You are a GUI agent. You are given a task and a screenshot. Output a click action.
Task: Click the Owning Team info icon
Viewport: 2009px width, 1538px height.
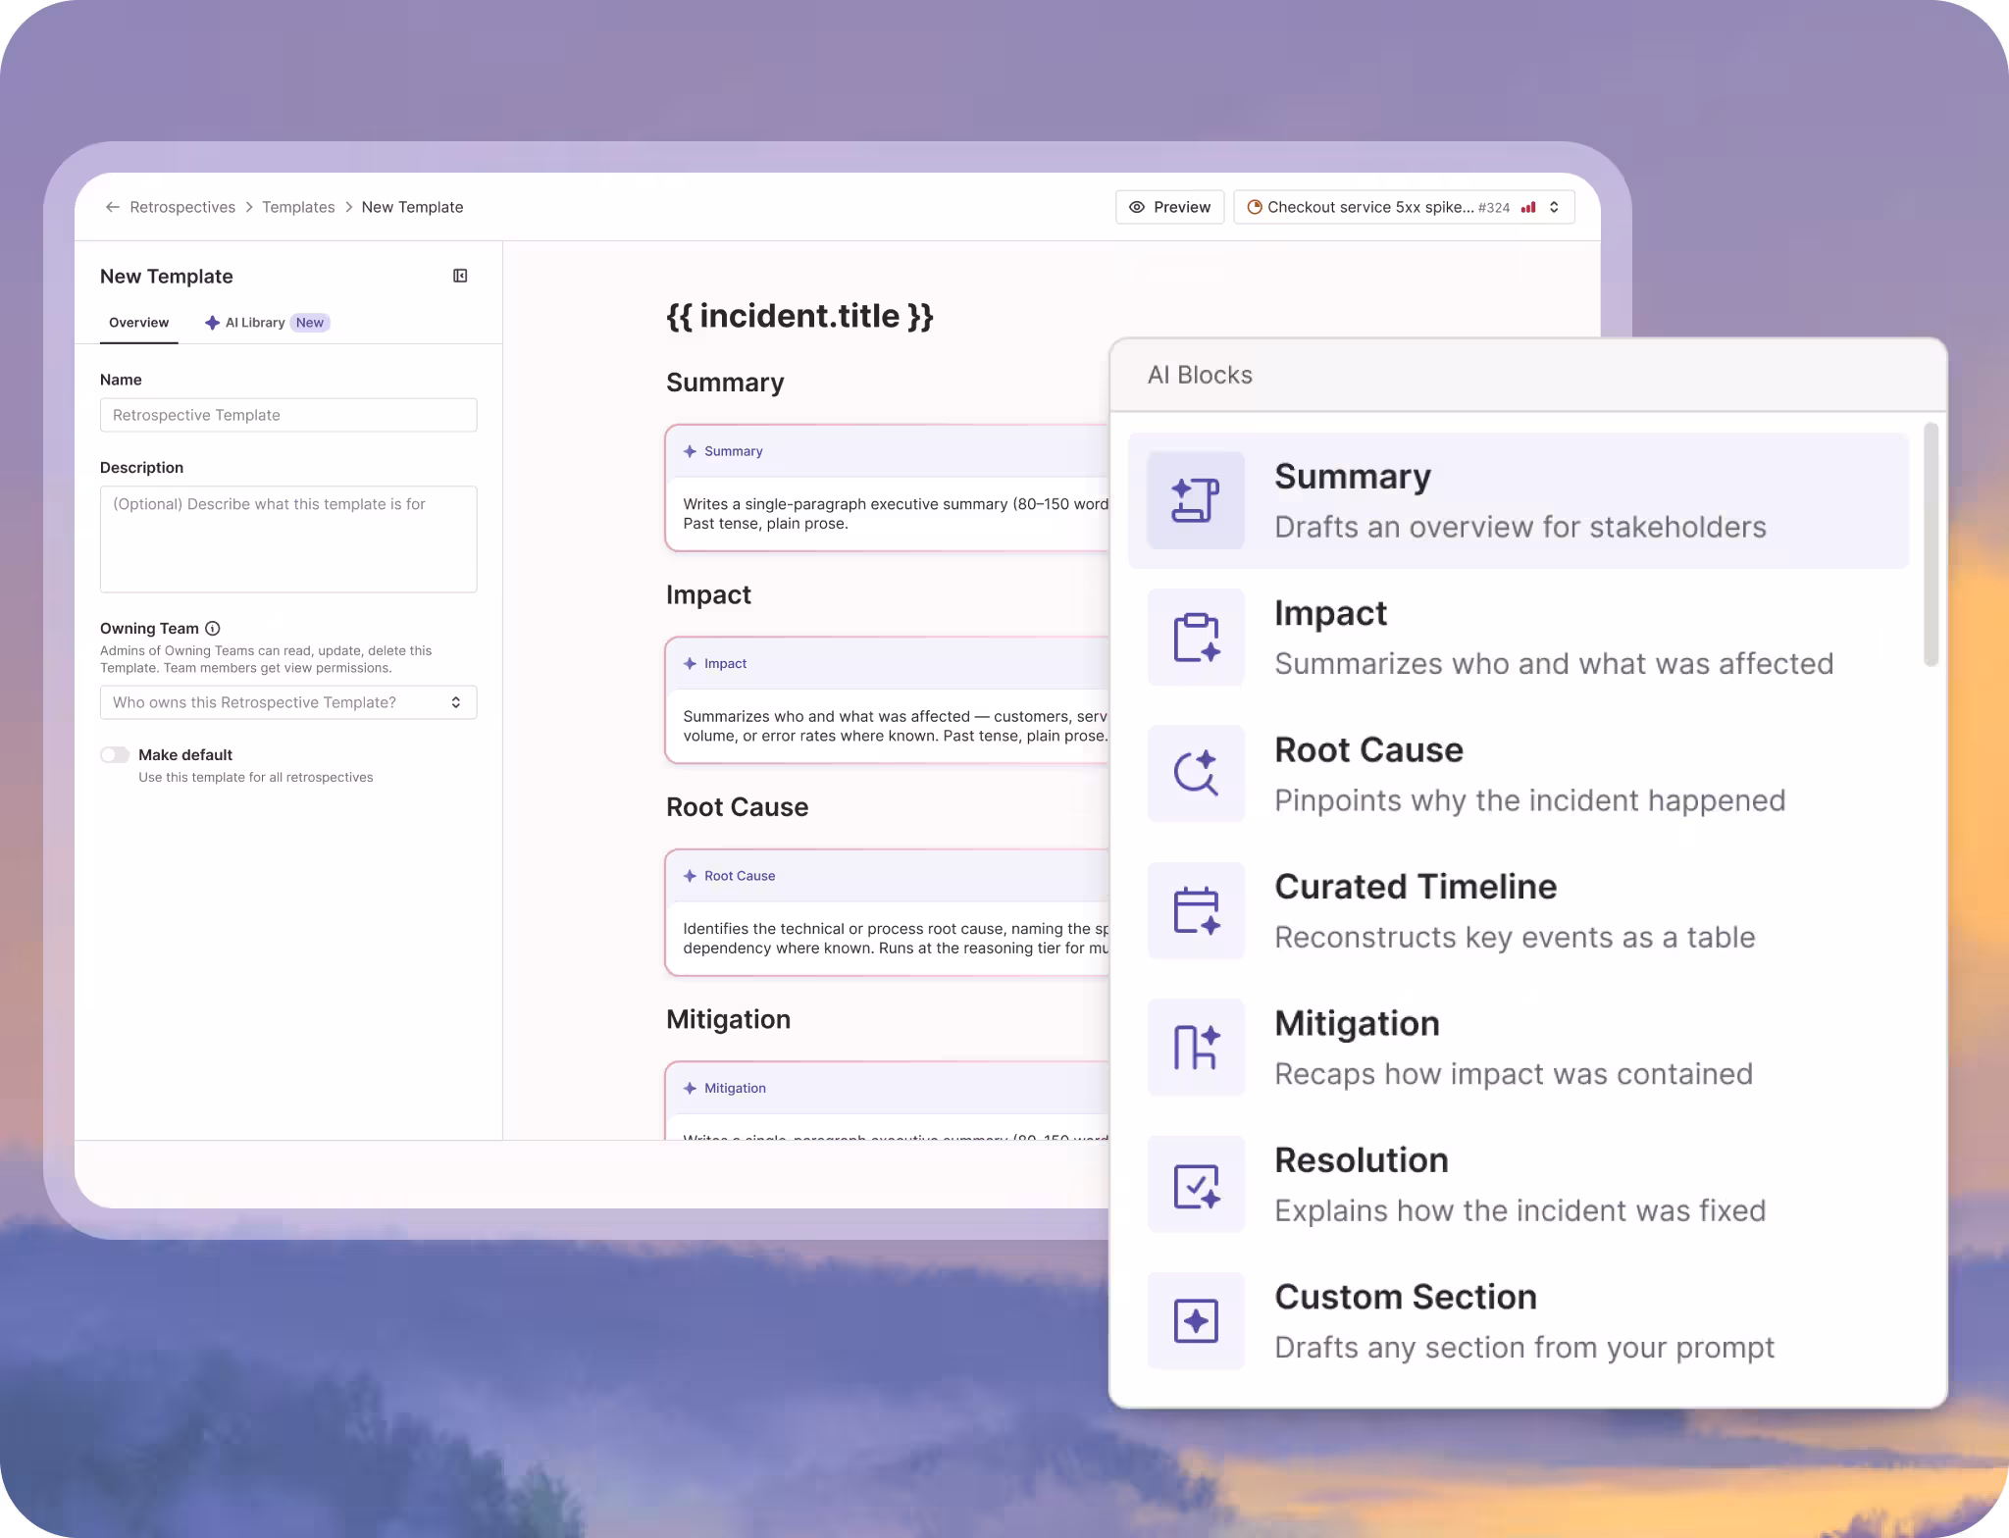point(213,629)
